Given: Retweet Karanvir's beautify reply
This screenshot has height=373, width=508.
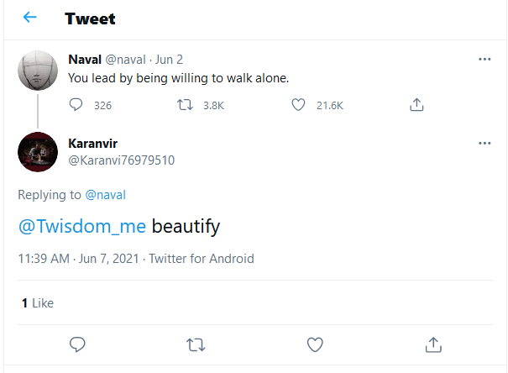Looking at the screenshot, I should (196, 344).
